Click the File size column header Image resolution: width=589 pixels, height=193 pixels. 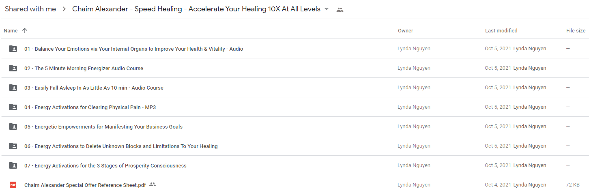point(576,31)
